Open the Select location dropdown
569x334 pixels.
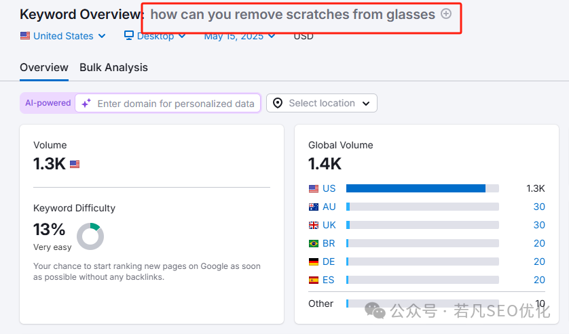coord(322,104)
